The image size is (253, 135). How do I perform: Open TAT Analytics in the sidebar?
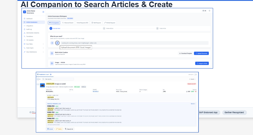pos(29,40)
